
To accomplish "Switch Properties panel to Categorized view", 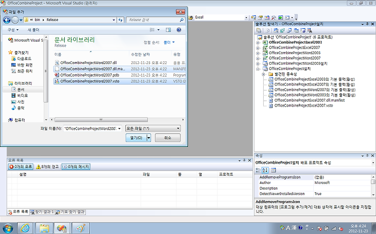I will tap(258, 170).
